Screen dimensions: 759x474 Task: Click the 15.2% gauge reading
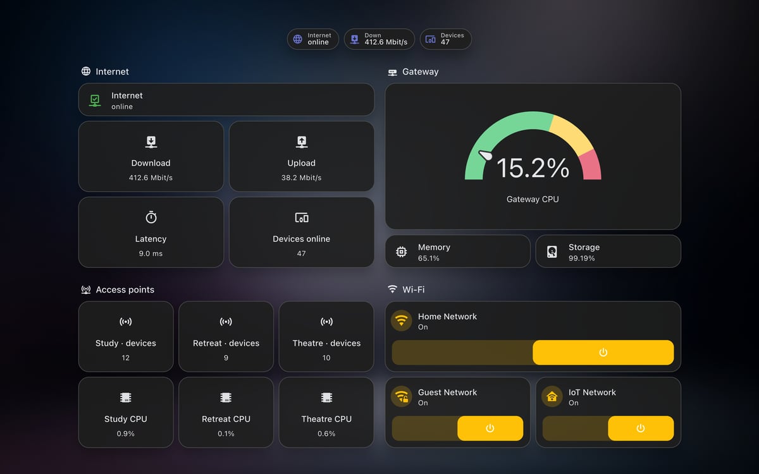[533, 168]
